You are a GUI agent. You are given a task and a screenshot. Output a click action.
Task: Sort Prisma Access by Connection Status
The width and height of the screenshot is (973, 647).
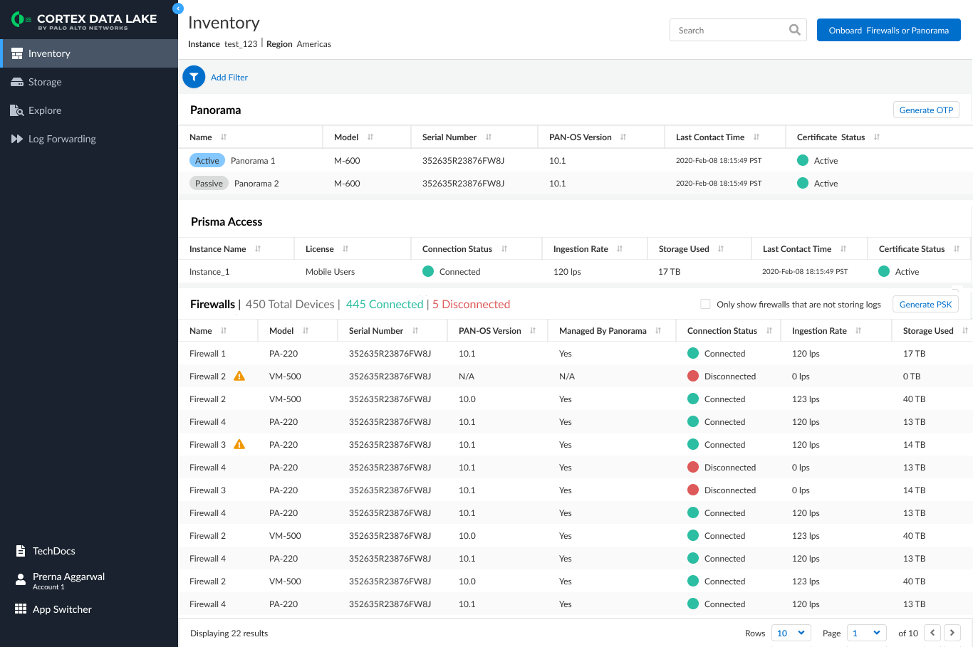click(x=504, y=249)
